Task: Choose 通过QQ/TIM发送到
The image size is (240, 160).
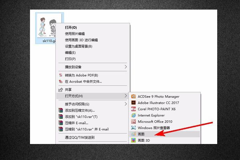Action: [80, 137]
